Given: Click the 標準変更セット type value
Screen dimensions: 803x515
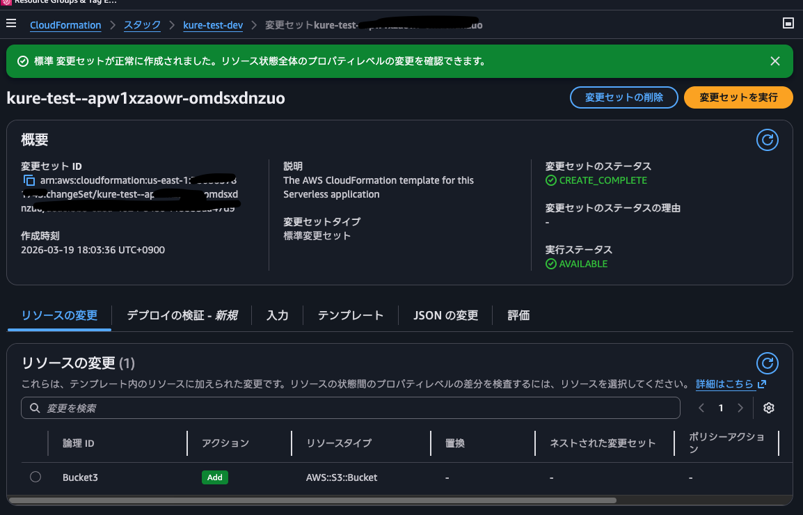Looking at the screenshot, I should pos(317,236).
